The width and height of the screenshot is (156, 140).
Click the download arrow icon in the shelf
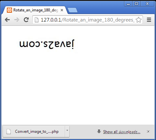[99, 132]
